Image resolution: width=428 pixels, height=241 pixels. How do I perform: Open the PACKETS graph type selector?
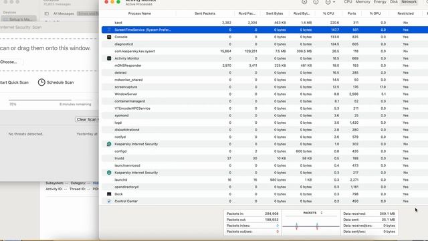point(313,213)
